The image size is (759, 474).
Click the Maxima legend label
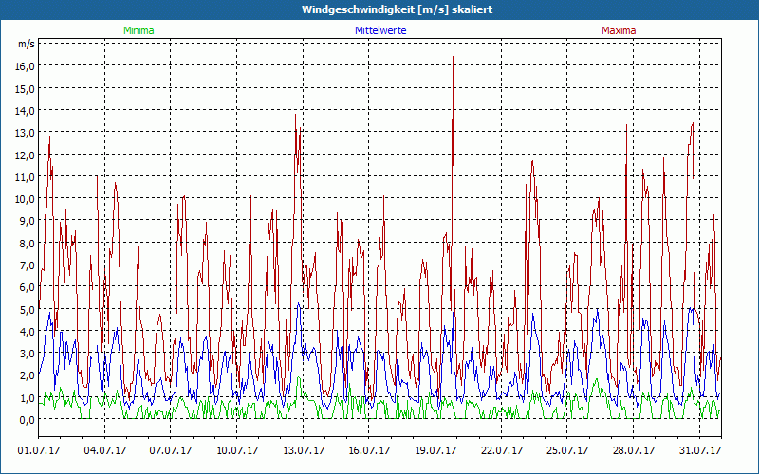tap(619, 30)
